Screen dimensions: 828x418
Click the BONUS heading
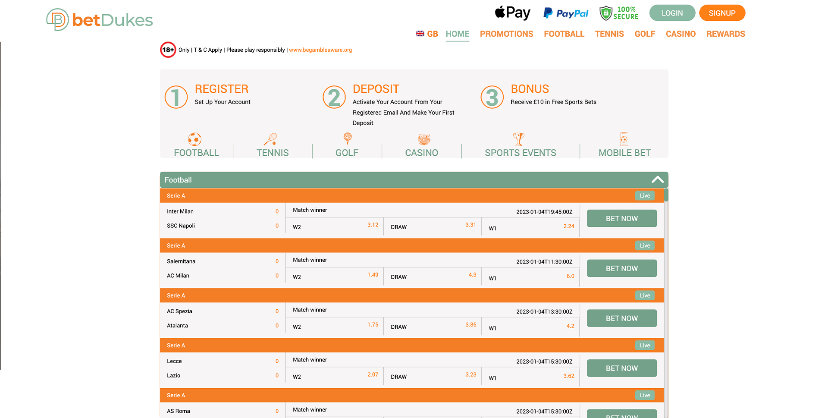(530, 89)
